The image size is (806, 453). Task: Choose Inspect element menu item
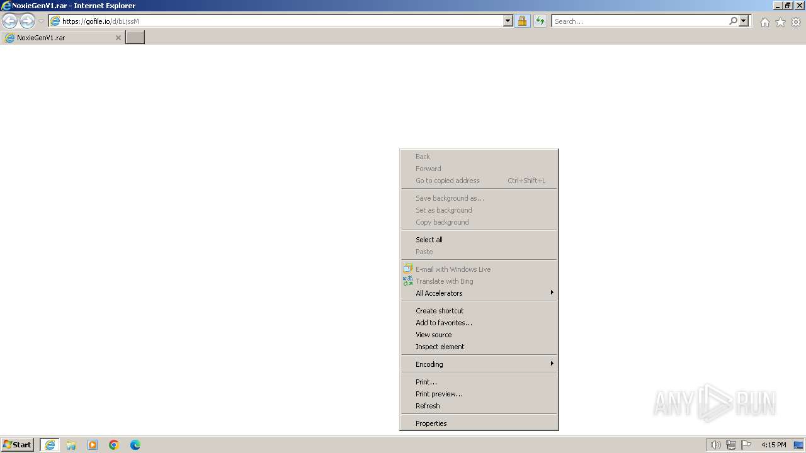(479, 347)
